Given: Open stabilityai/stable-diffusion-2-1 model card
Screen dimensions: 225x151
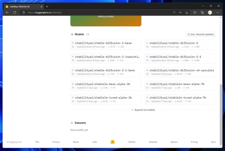Looking at the screenshot, I should pos(180,58).
